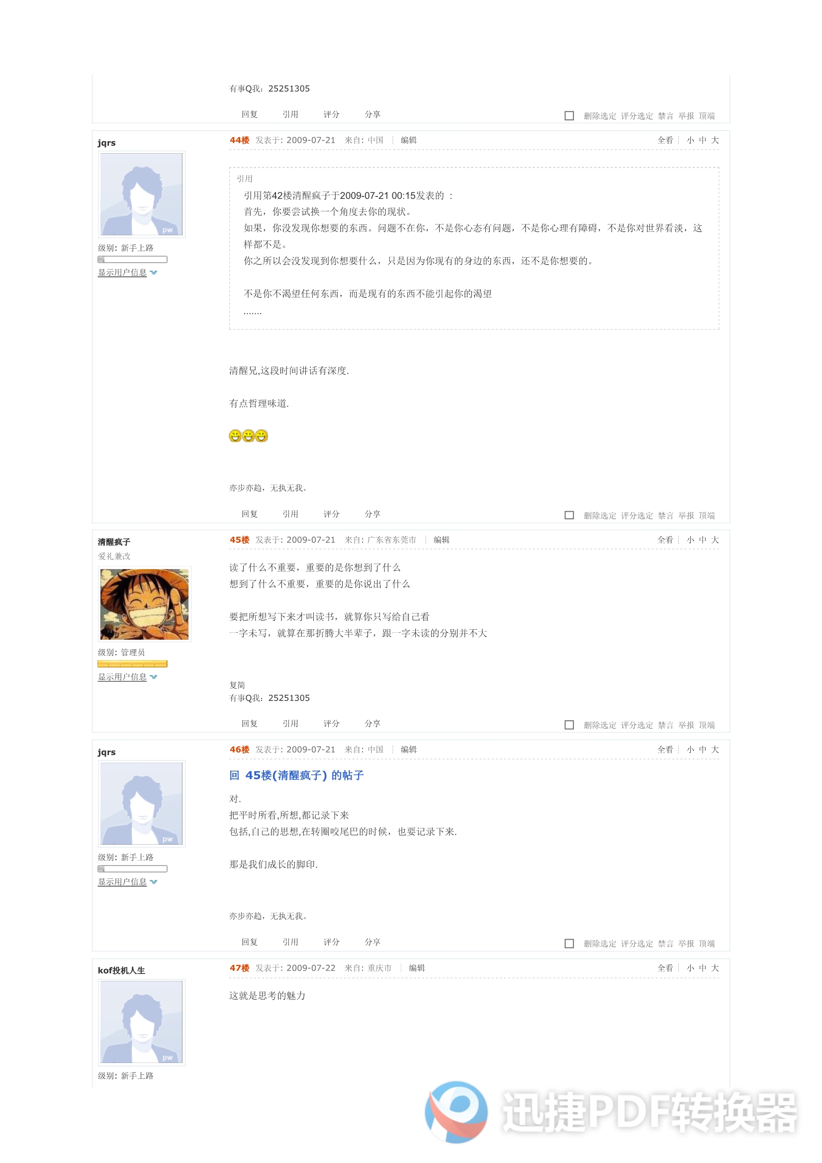The image size is (822, 1163).
Task: Click kof投机人生 default avatar image
Action: 141,1023
